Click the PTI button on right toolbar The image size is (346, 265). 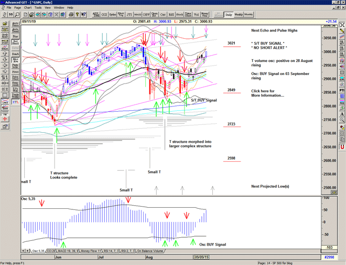(342, 90)
